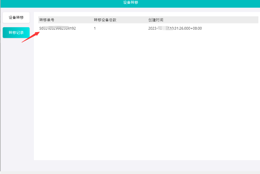Click the transfer order number indicated by arrow
260x174 pixels.
(x=58, y=28)
